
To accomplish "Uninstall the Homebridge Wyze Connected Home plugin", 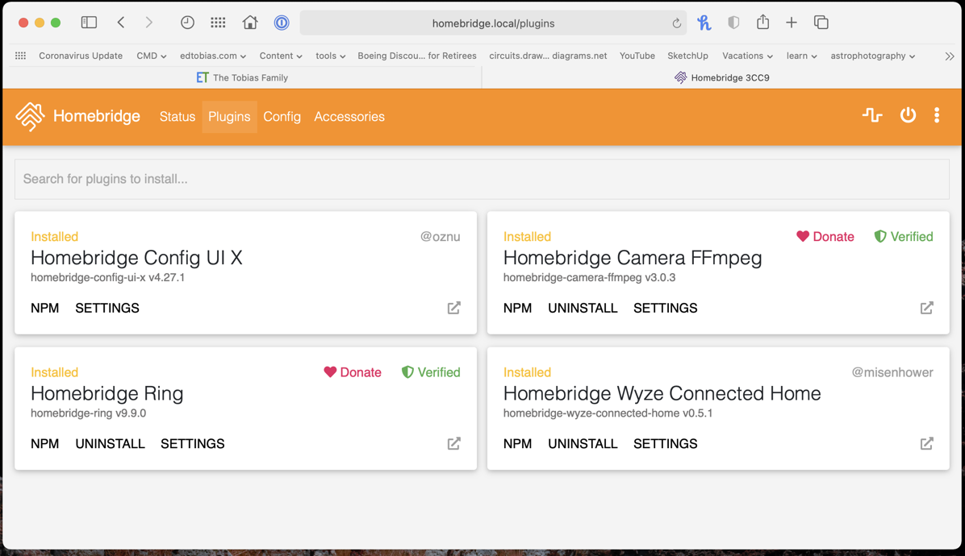I will coord(583,444).
